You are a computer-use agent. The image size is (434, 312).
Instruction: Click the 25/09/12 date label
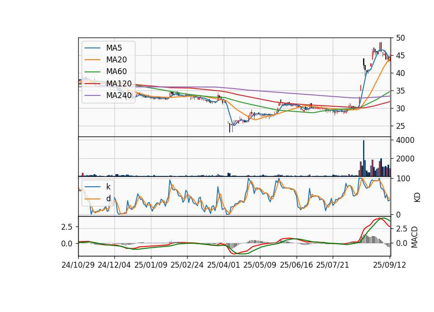(x=390, y=265)
